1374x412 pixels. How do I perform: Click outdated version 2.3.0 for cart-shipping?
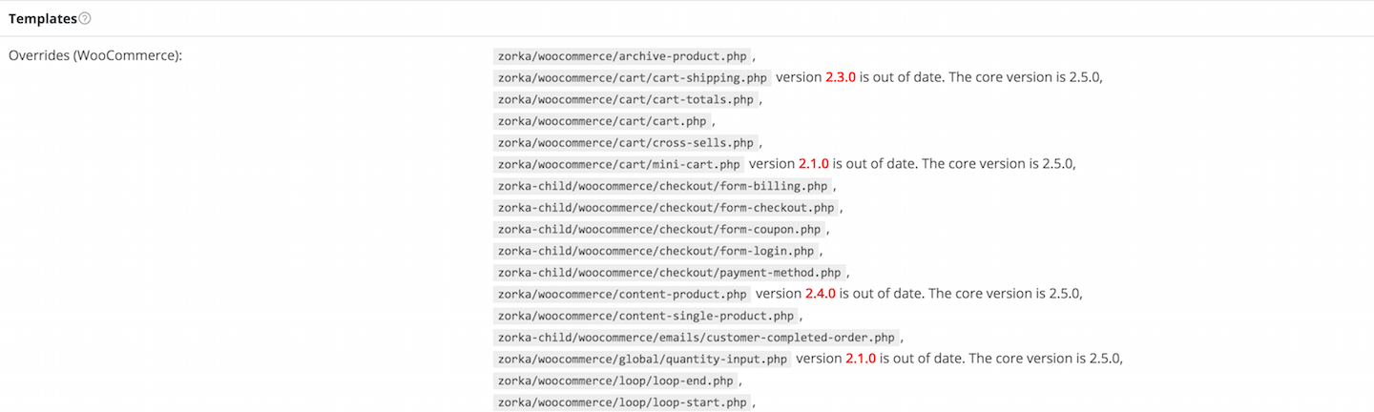(841, 77)
